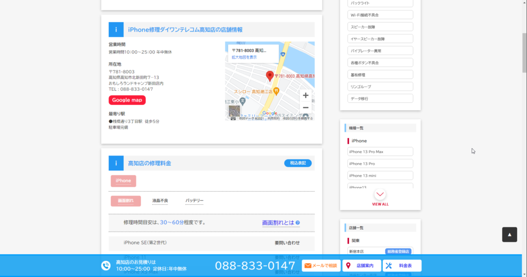Click 拡大地図を表示 link on map
The height and width of the screenshot is (277, 527).
point(244,58)
